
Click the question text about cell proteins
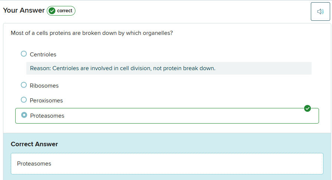(x=92, y=33)
